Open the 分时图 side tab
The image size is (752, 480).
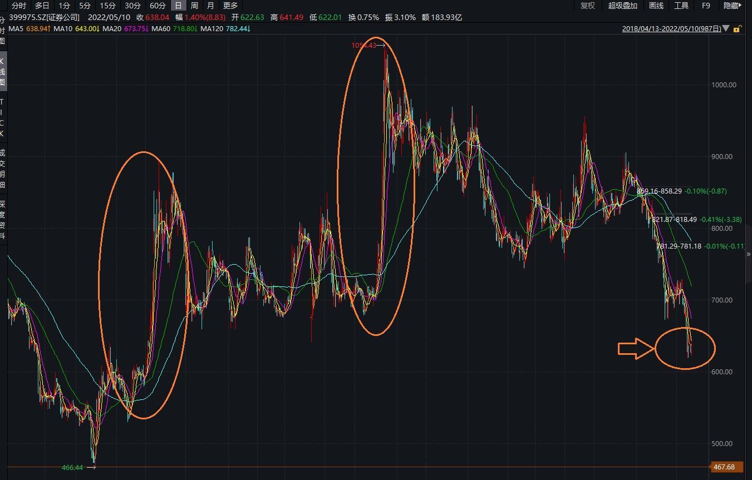pyautogui.click(x=3, y=31)
